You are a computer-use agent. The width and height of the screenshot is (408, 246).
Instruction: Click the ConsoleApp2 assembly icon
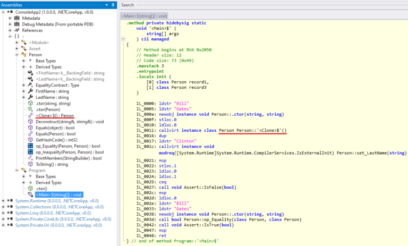point(10,12)
